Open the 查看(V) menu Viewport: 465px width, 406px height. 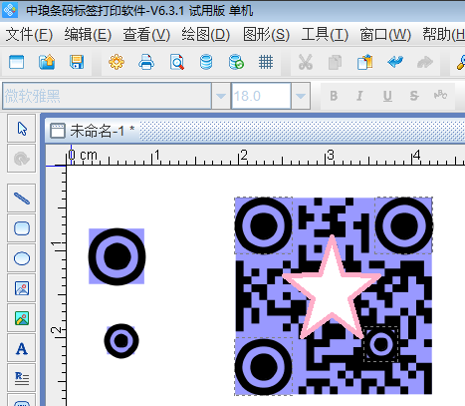point(146,35)
